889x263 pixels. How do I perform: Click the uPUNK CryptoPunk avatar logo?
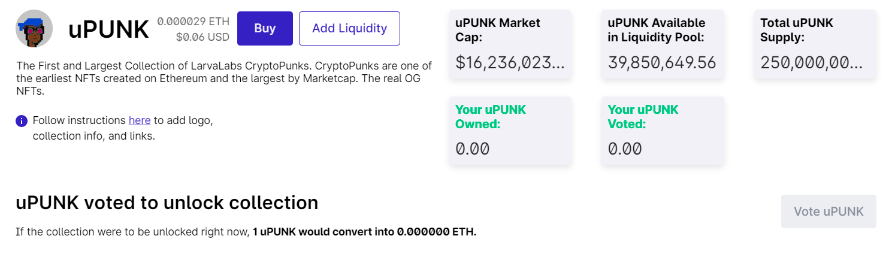tap(34, 28)
